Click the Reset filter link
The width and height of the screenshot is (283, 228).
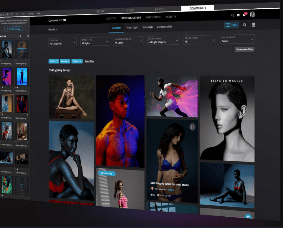click(89, 61)
